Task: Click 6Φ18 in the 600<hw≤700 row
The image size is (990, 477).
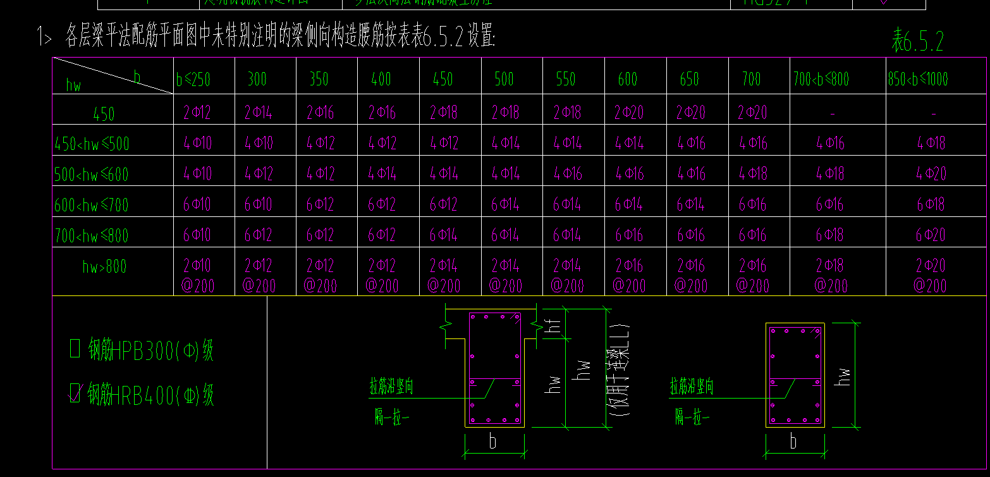Action: click(931, 204)
